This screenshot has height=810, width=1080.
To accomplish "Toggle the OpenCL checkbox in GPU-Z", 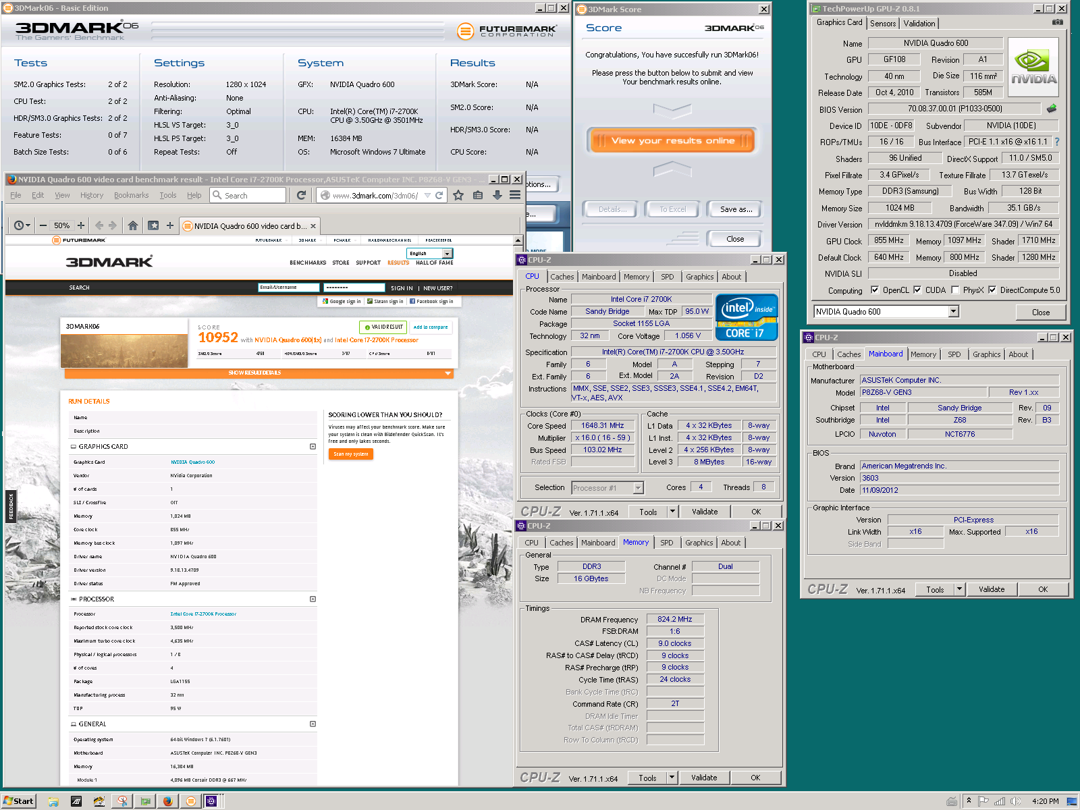I will point(875,290).
